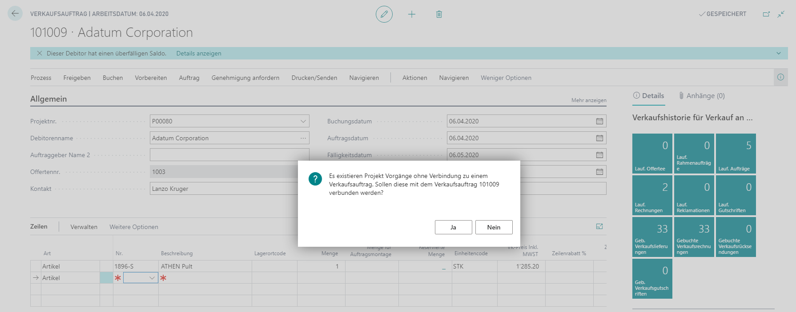Dismiss overdue balance notification X
Image resolution: width=796 pixels, height=312 pixels.
[x=39, y=53]
